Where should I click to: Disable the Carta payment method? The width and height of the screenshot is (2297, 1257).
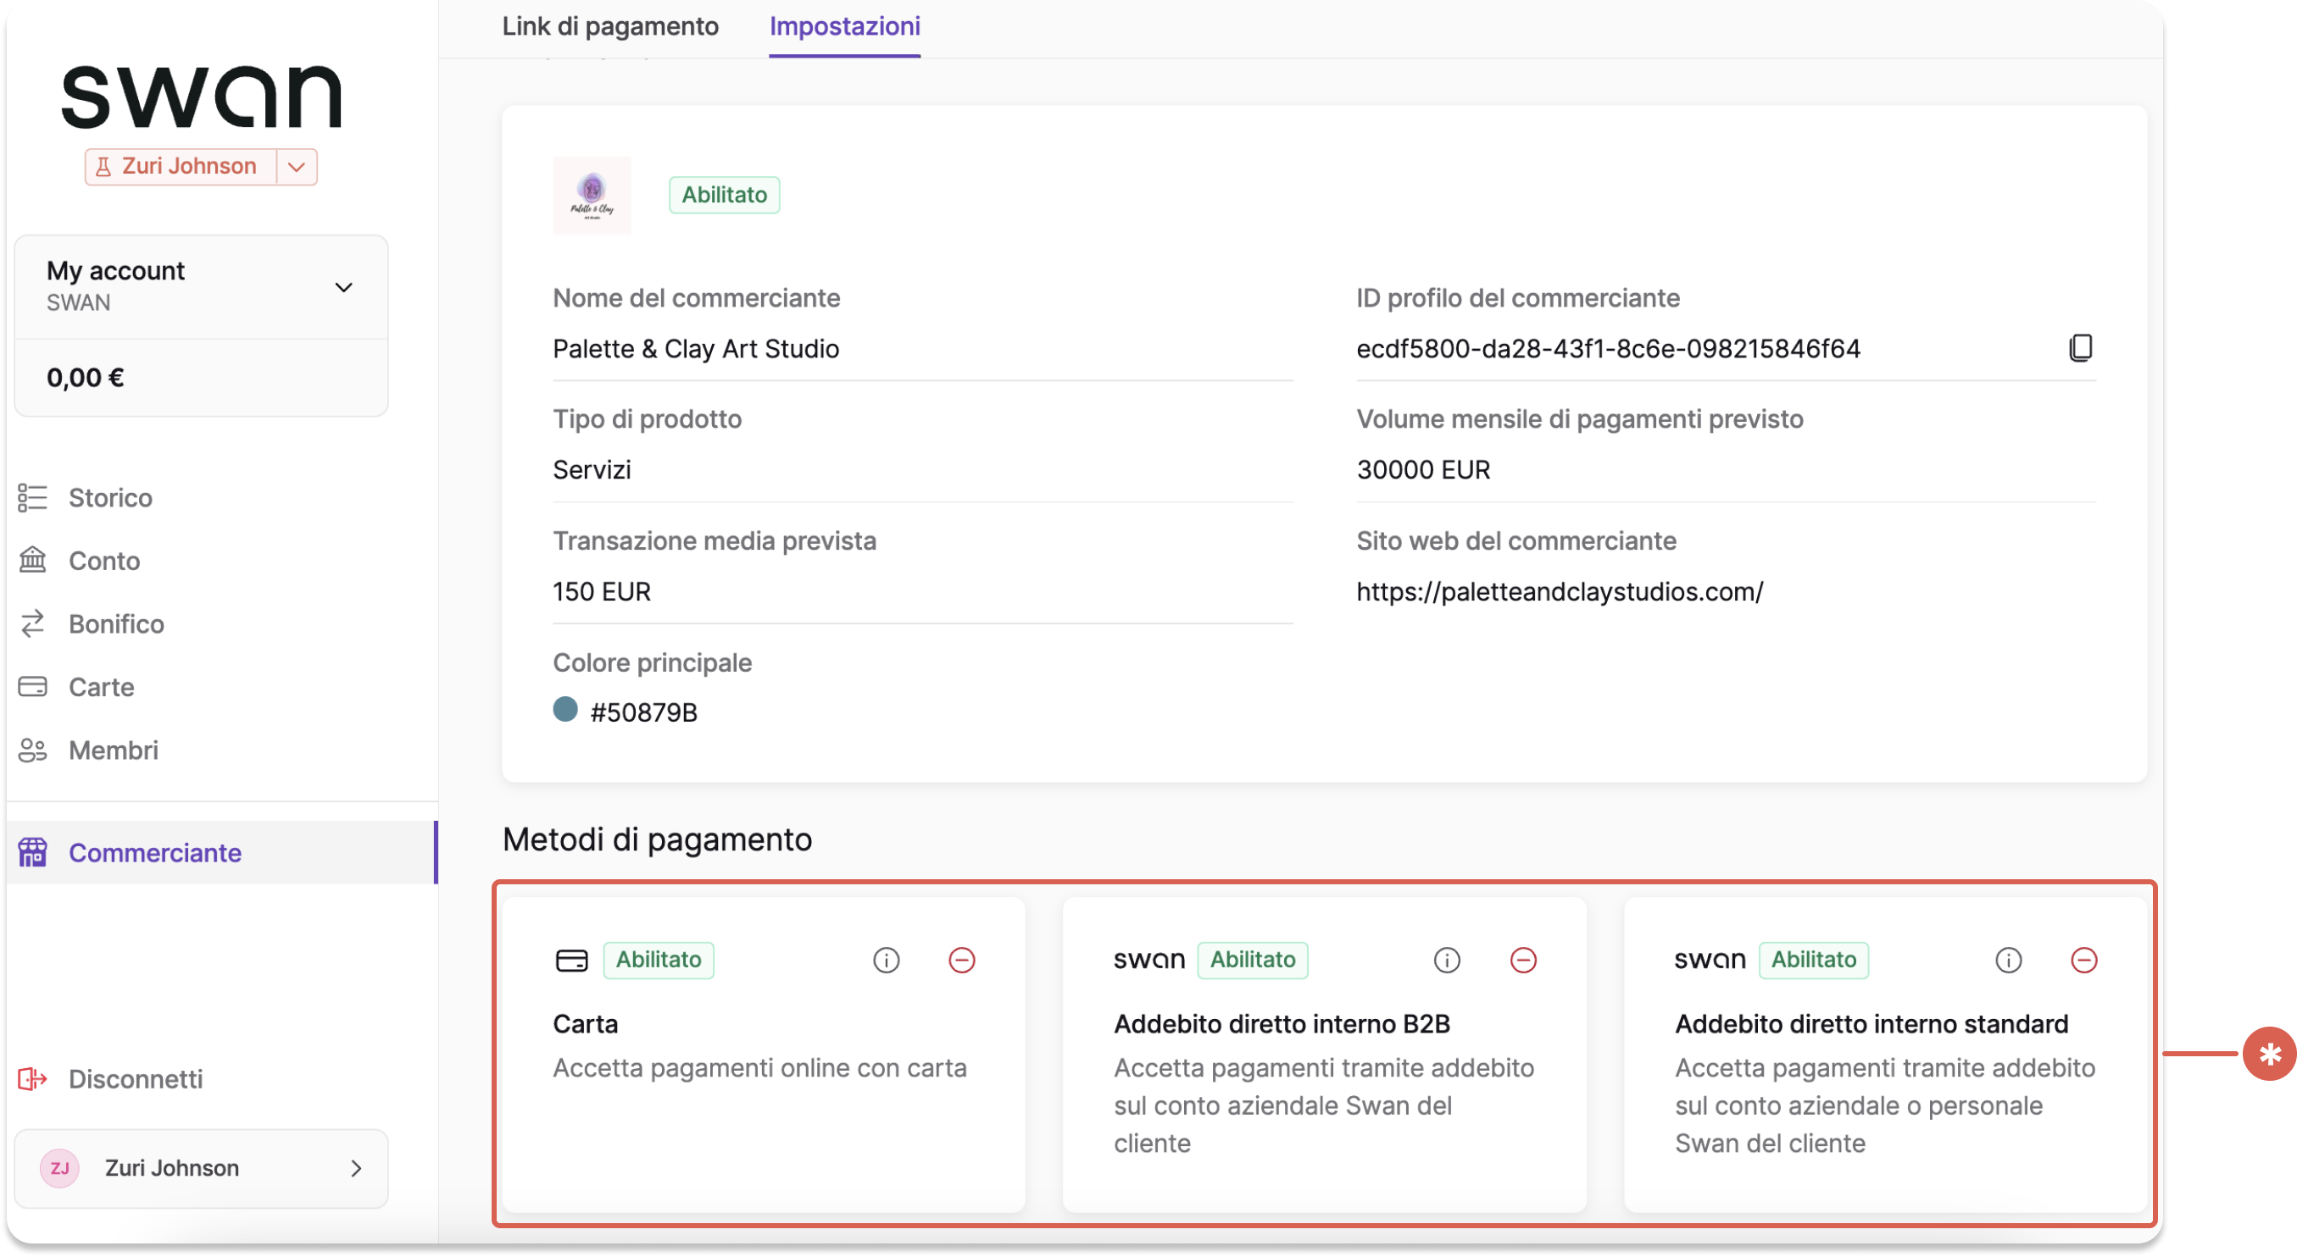click(x=961, y=960)
